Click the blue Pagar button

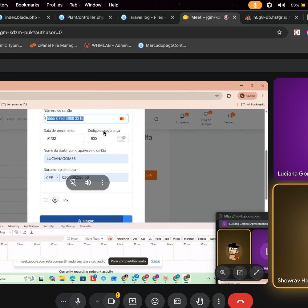tap(86, 219)
